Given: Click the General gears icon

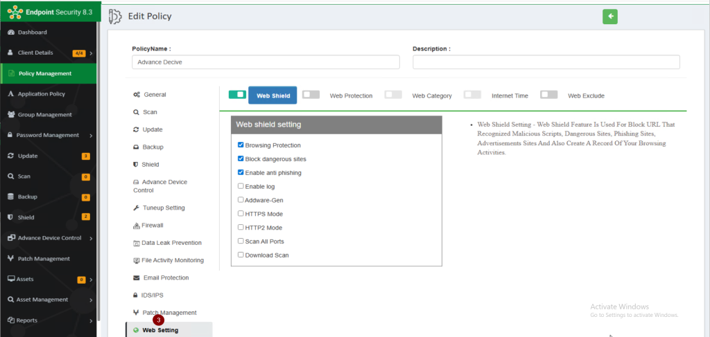Looking at the screenshot, I should coord(137,94).
